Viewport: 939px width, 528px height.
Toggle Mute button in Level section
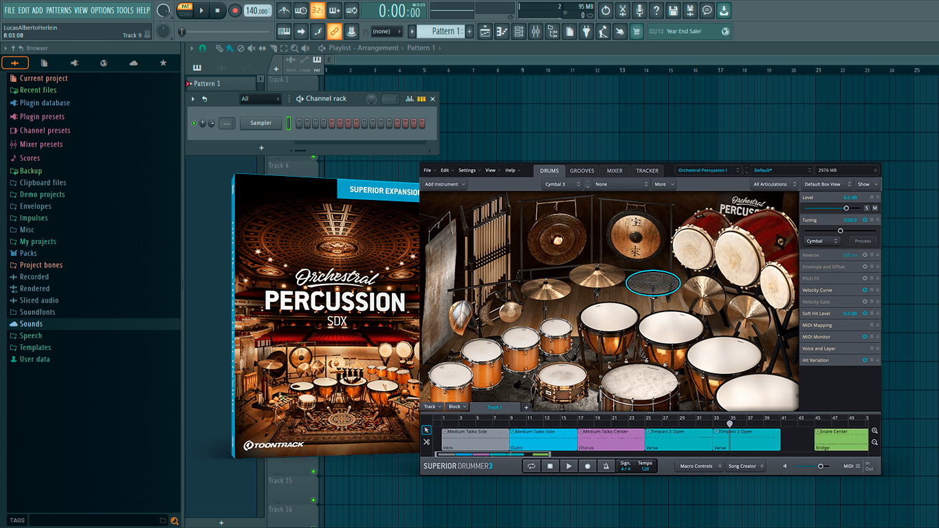(x=875, y=208)
